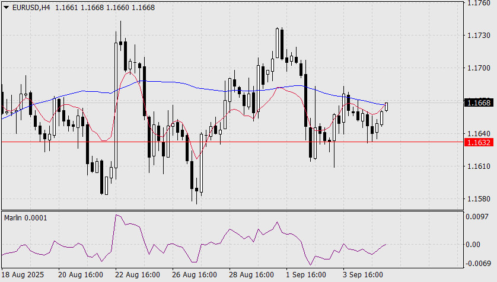Click the OHLC values 1.1661 1.1668 1.1660 1.1668
Screen dimensions: 497x282
(x=105, y=8)
